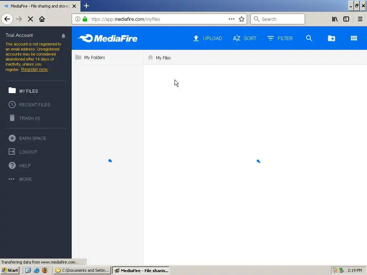The image size is (367, 275).
Task: Stop page loading with X button
Action: coord(30,19)
